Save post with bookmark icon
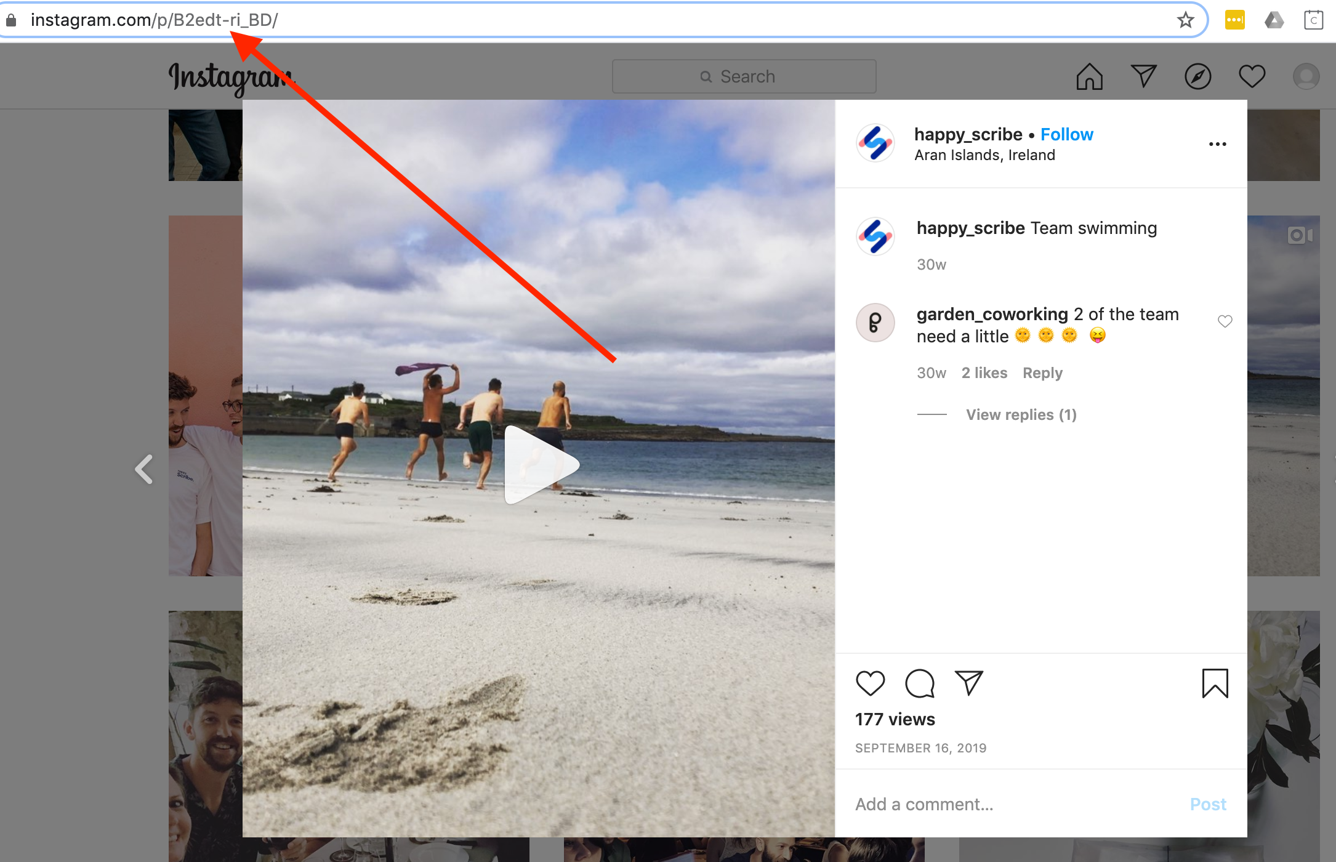 point(1215,683)
